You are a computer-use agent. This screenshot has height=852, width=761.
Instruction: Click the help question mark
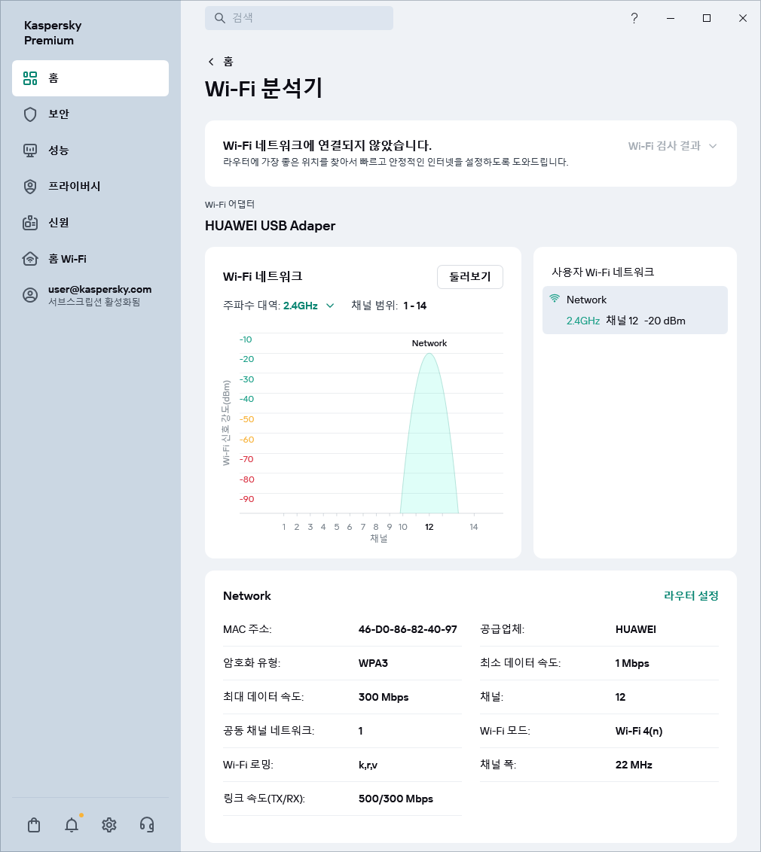(x=634, y=18)
